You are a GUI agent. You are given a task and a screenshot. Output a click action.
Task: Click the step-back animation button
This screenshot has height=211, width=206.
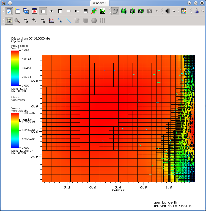coord(167,11)
